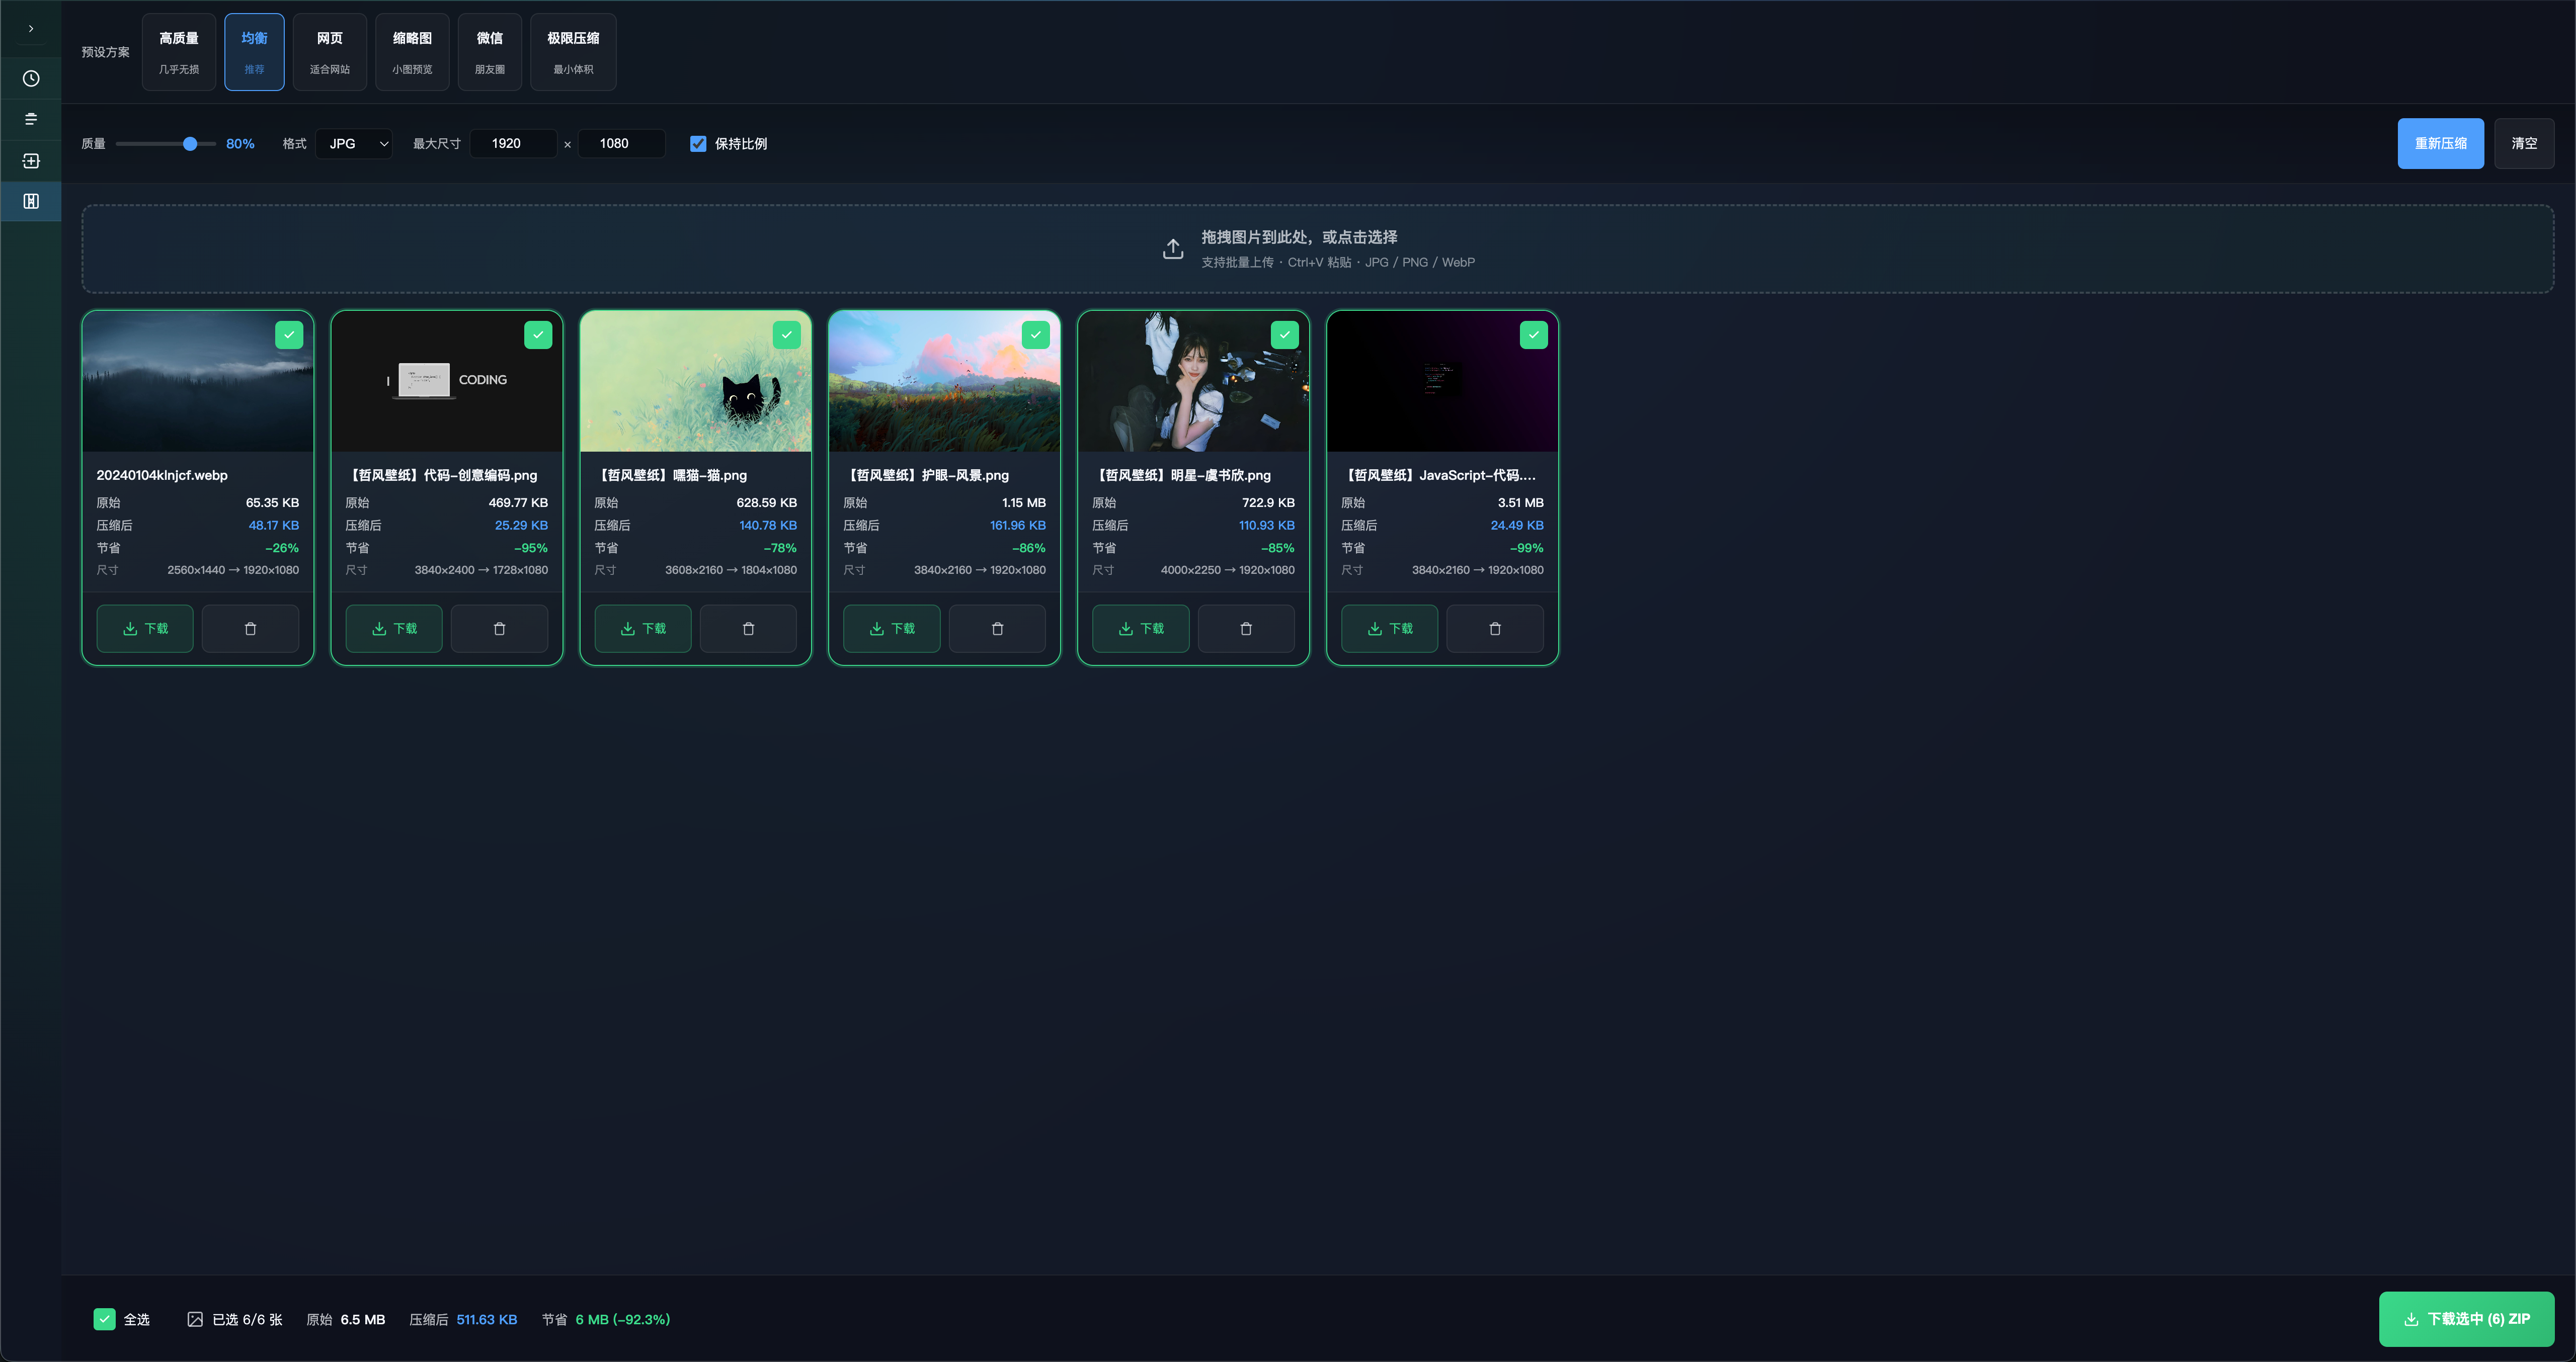The image size is (2576, 1362).
Task: Open the JPG format dropdown
Action: click(354, 144)
